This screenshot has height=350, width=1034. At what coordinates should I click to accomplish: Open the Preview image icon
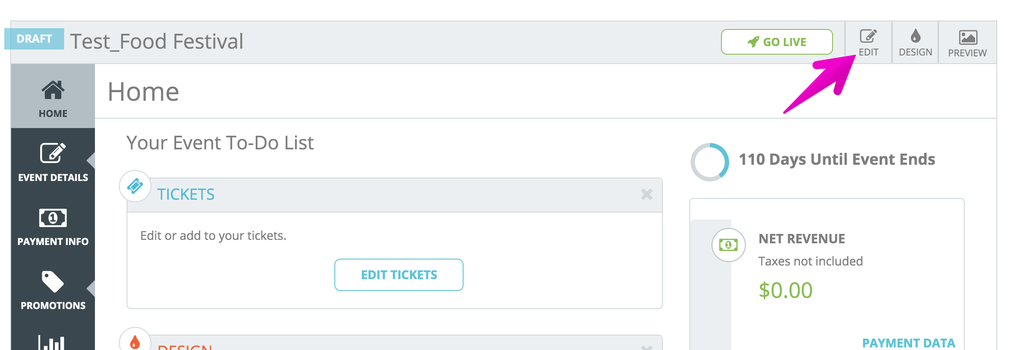point(968,38)
